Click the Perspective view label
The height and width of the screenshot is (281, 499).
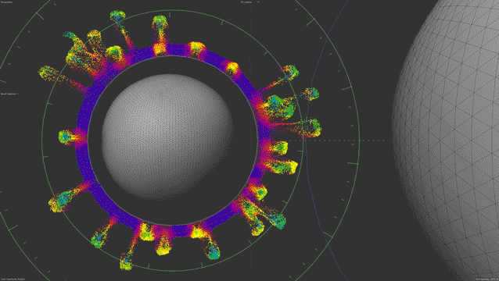[6, 2]
